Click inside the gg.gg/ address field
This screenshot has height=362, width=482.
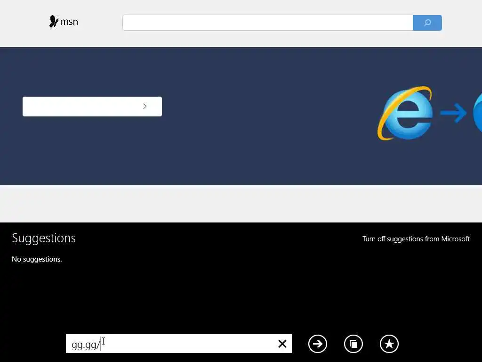[x=172, y=344]
